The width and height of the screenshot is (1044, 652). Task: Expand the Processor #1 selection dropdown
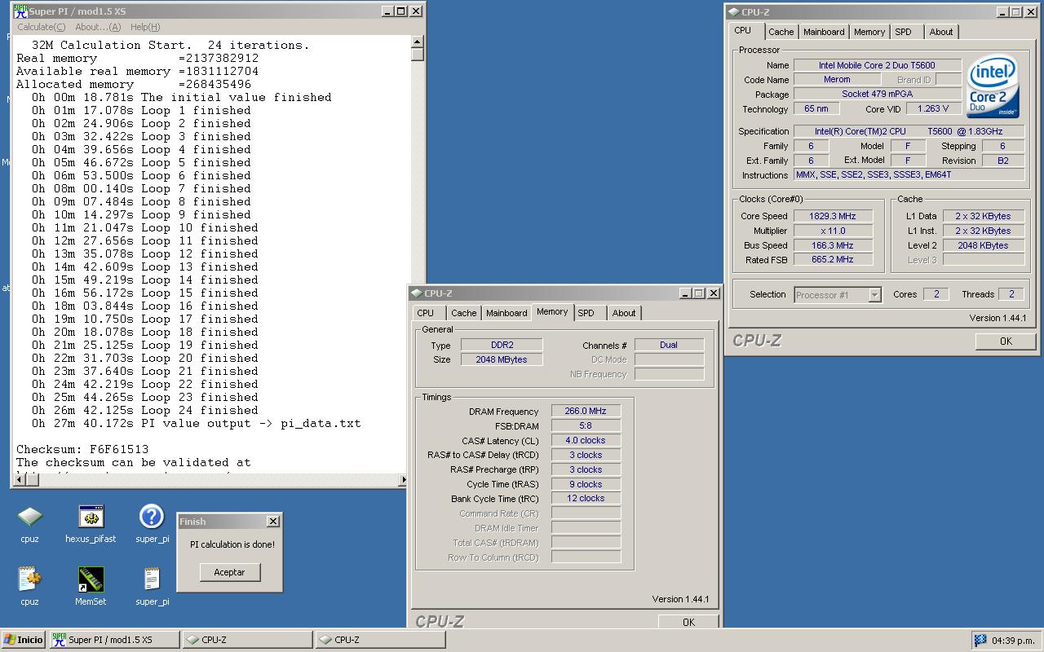874,295
